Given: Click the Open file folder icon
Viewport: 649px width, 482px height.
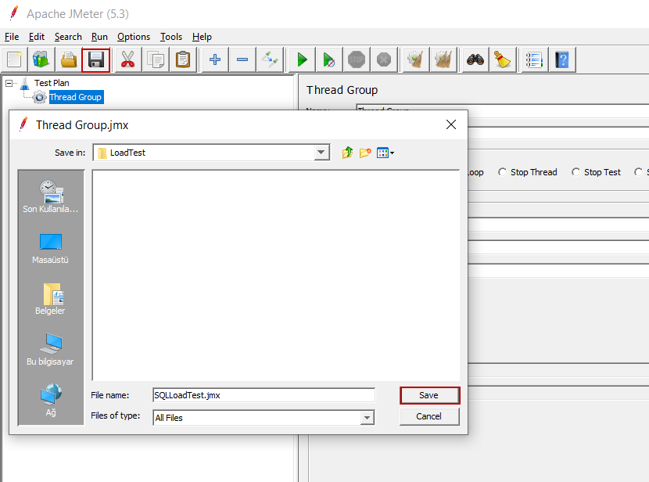Looking at the screenshot, I should point(69,59).
